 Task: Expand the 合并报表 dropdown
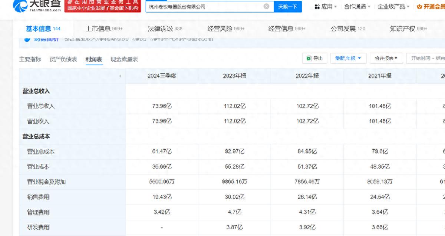pos(386,58)
